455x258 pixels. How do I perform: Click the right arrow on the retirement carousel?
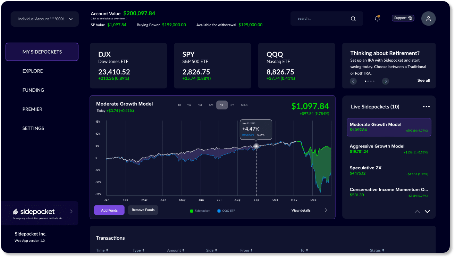click(385, 81)
